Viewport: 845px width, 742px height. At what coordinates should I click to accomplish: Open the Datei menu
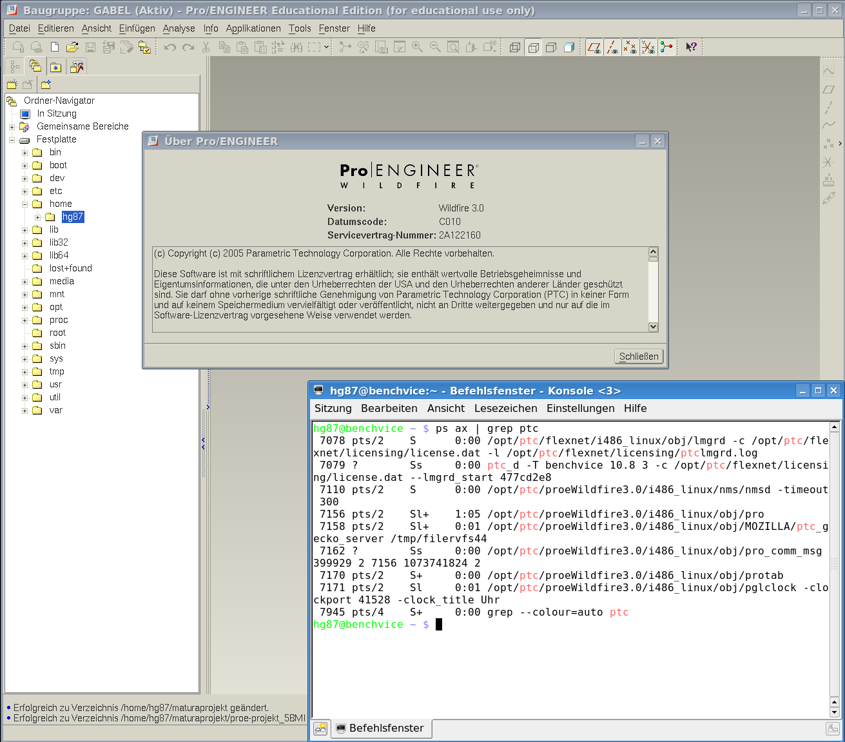coord(19,28)
